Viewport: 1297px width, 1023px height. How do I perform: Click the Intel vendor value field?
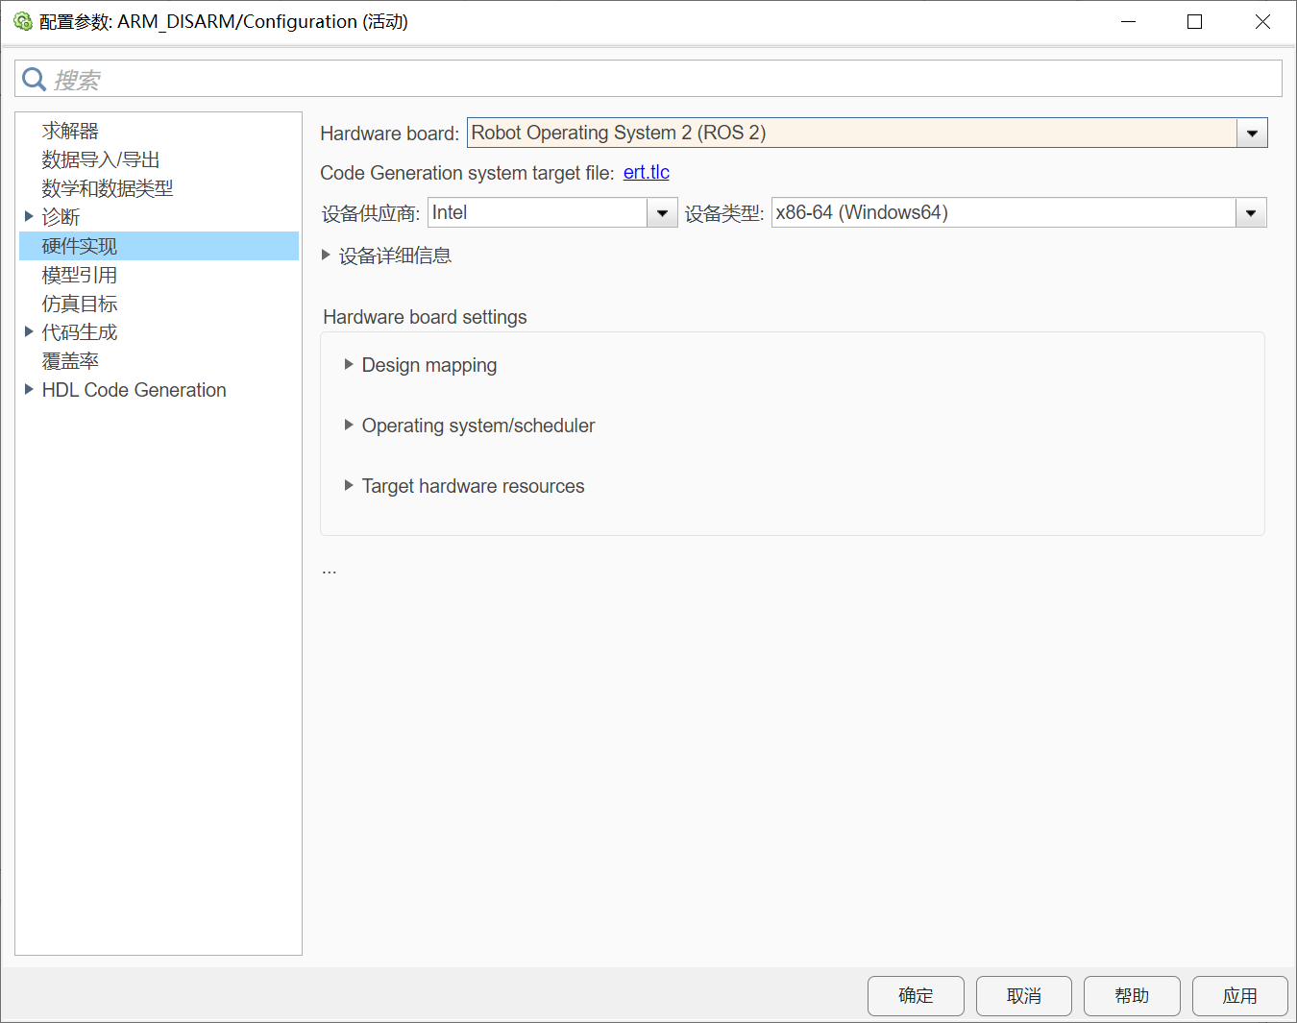[538, 212]
